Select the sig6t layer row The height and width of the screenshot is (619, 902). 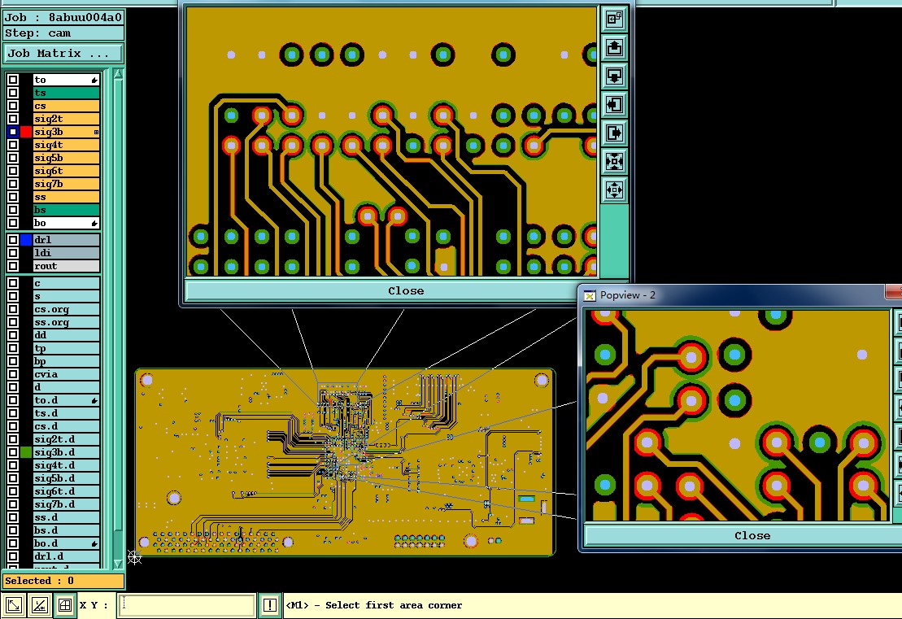tap(66, 171)
